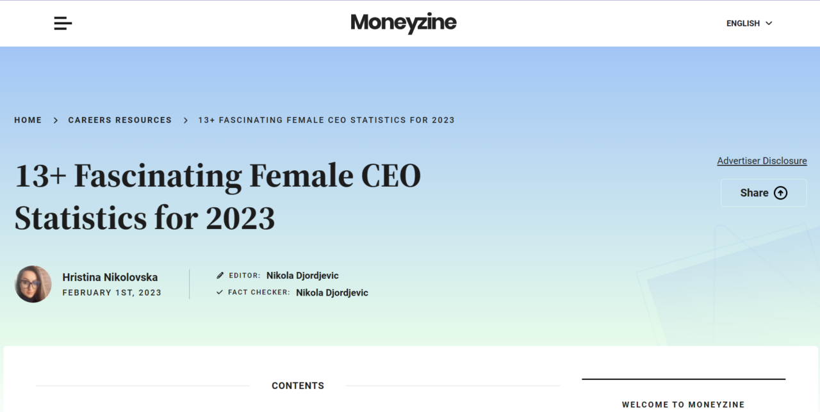Click the Share button
The height and width of the screenshot is (412, 820).
(x=764, y=193)
